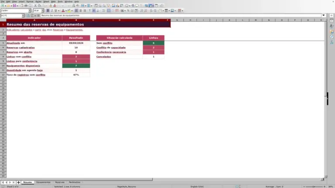Click the Find and Replace icon
The image size is (335, 188).
pos(73,6)
